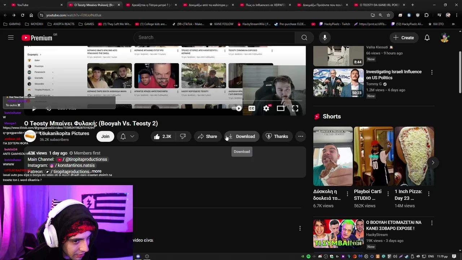Image resolution: width=462 pixels, height=260 pixels.
Task: Open options for 1 Inch Pizza Short
Action: point(429,194)
